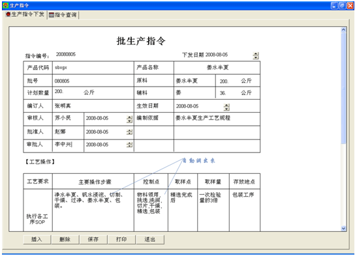355x256 pixels.
Task: Click the 取样点 column header
Action: pos(183,182)
